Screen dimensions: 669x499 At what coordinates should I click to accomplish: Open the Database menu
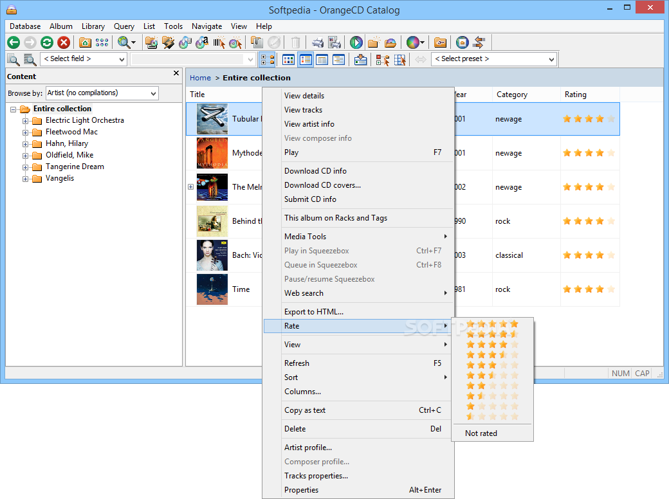tap(25, 26)
